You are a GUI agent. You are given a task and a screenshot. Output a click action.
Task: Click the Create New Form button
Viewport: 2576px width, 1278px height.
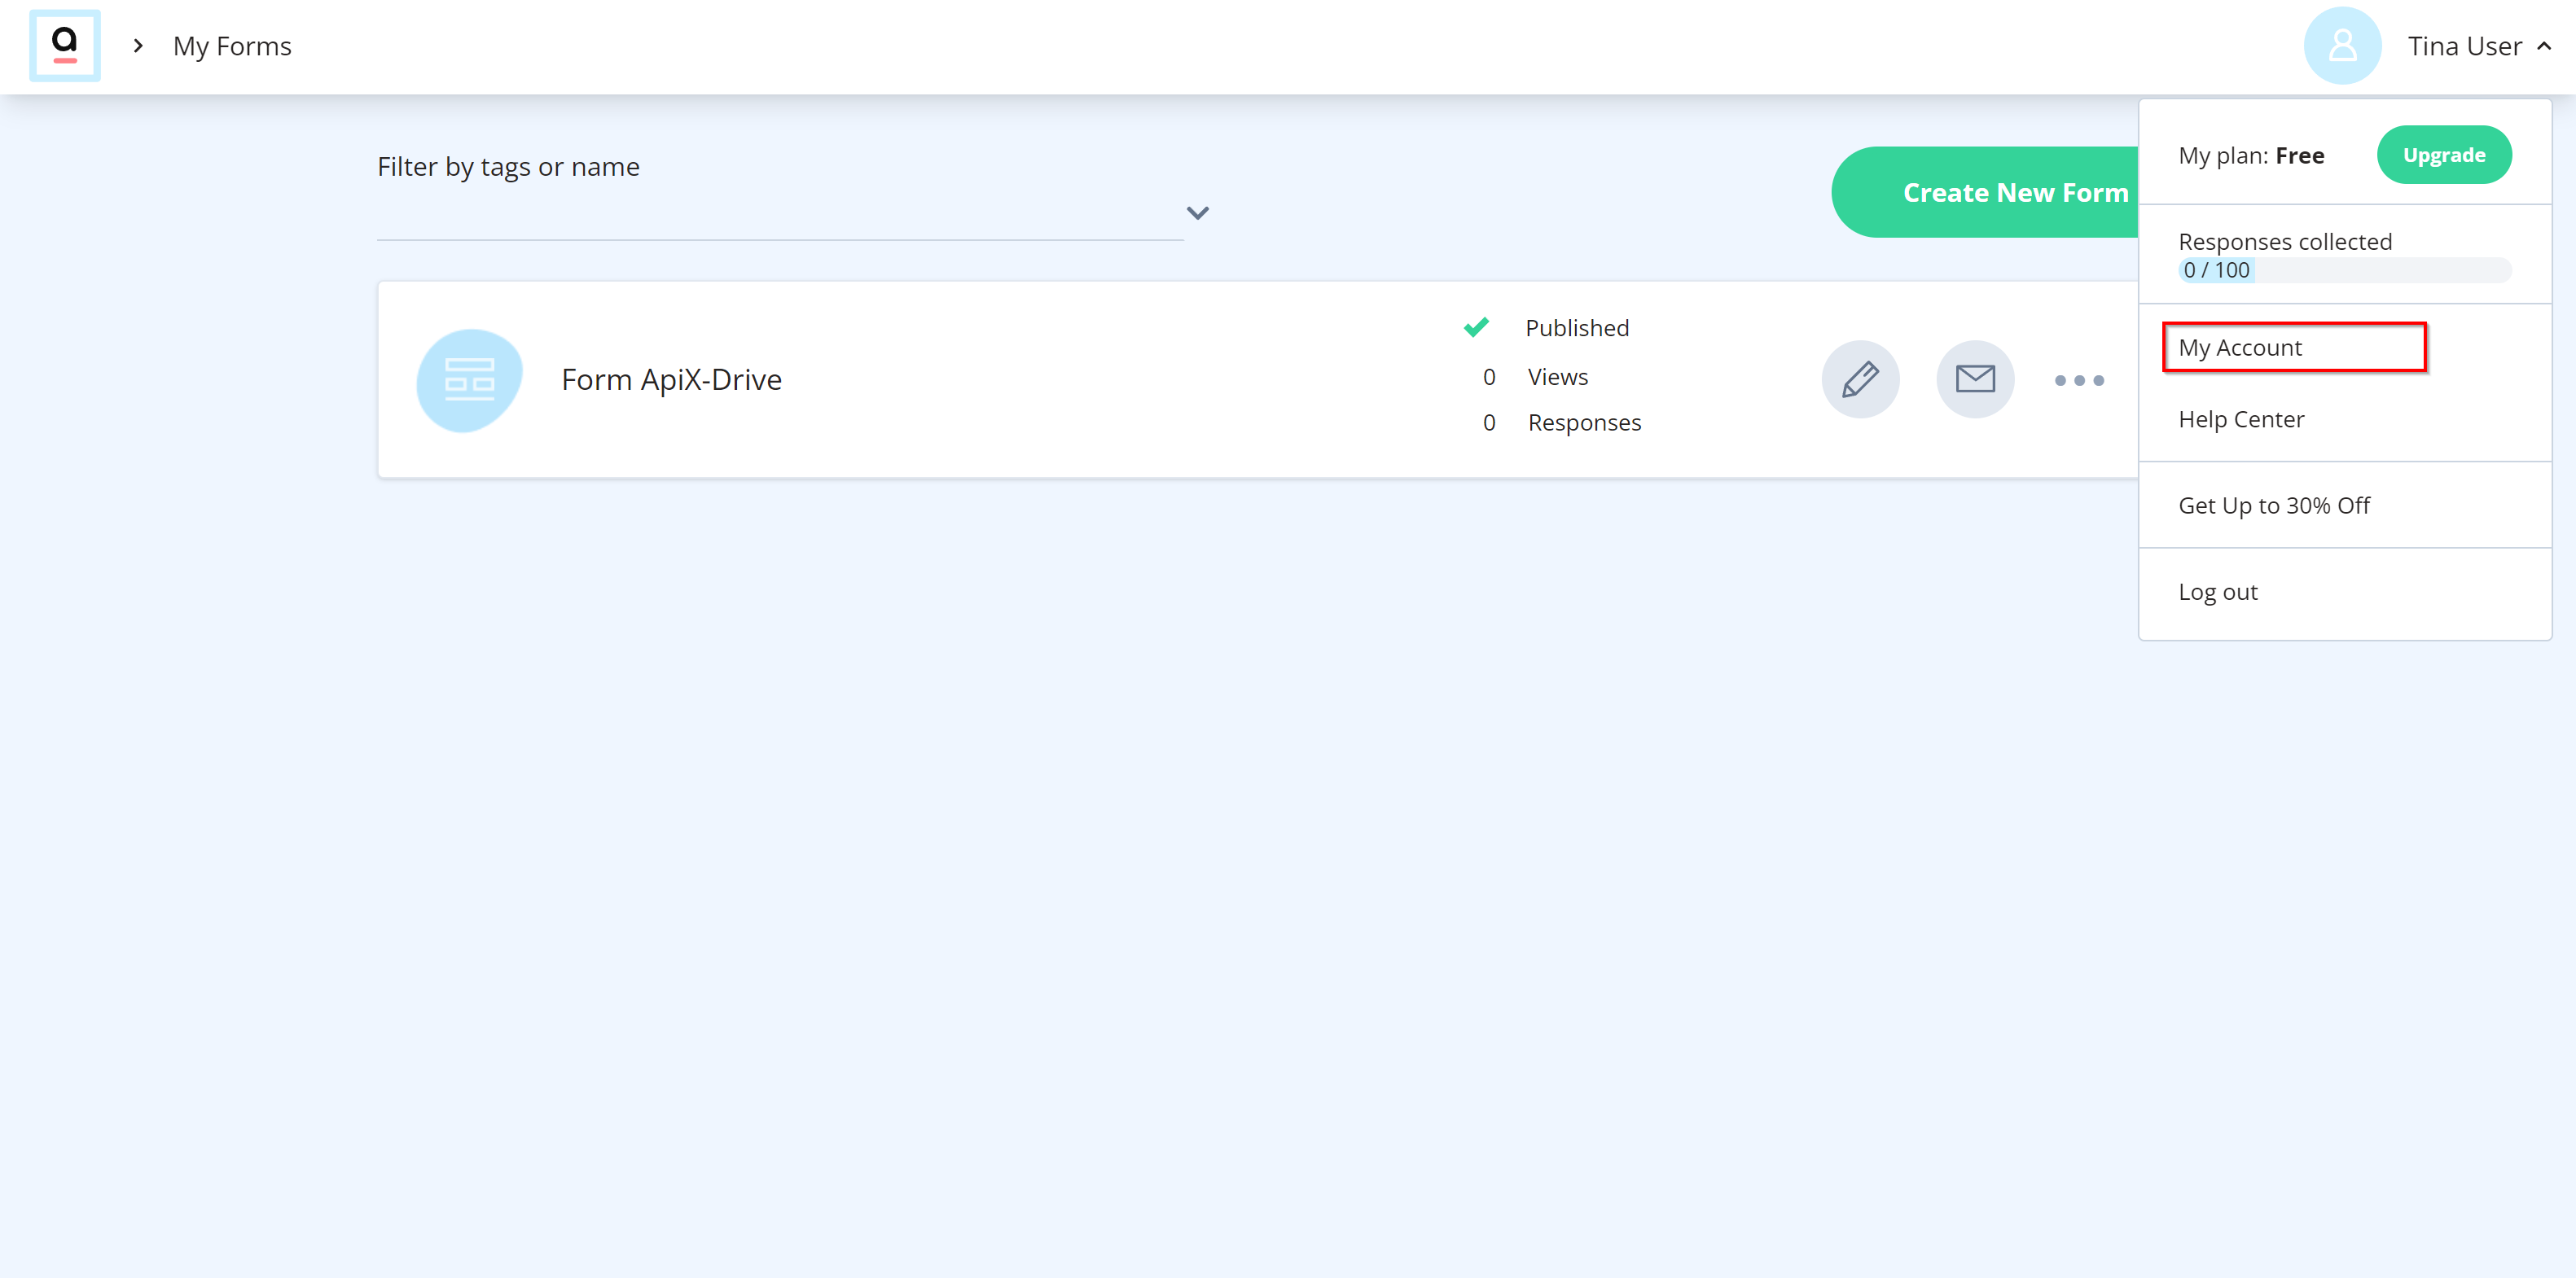(x=1985, y=192)
